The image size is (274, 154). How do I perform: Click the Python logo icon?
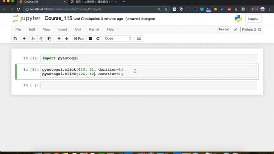238,19
